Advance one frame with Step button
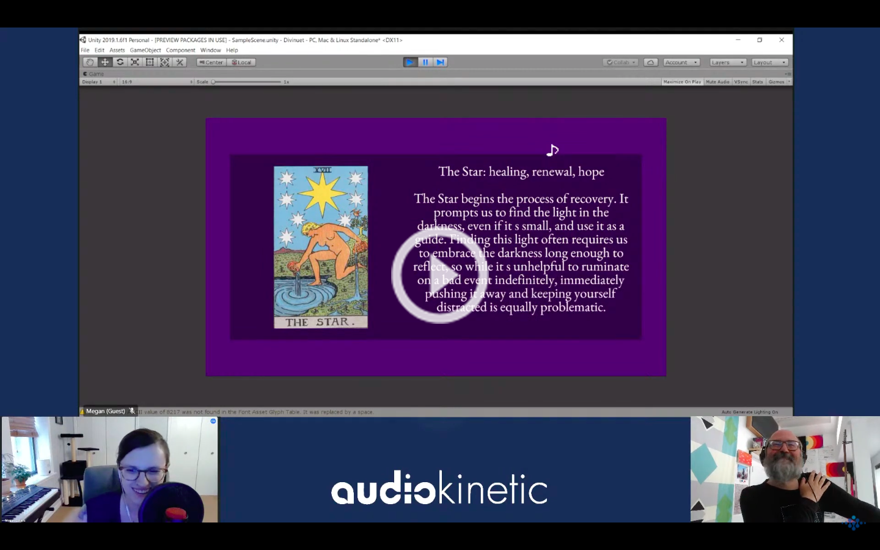The image size is (880, 550). click(x=440, y=62)
